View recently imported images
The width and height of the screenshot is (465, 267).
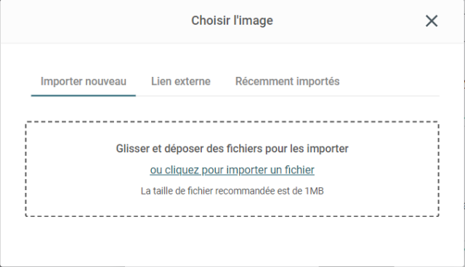coord(288,81)
